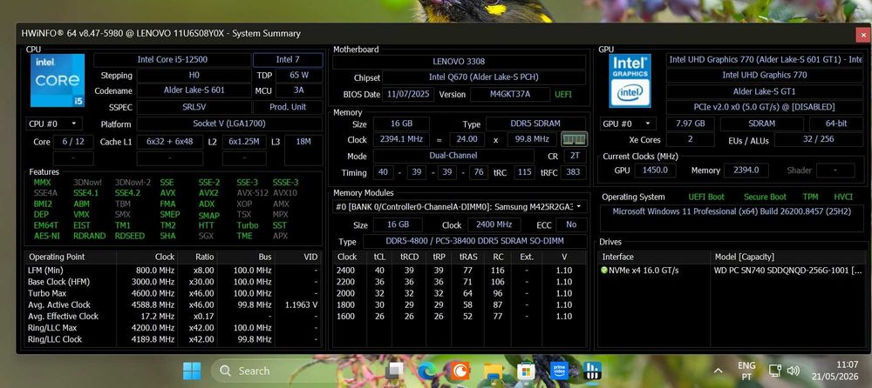The image size is (872, 388).
Task: Click the Socket V (LGA1700) platform field
Action: point(229,124)
